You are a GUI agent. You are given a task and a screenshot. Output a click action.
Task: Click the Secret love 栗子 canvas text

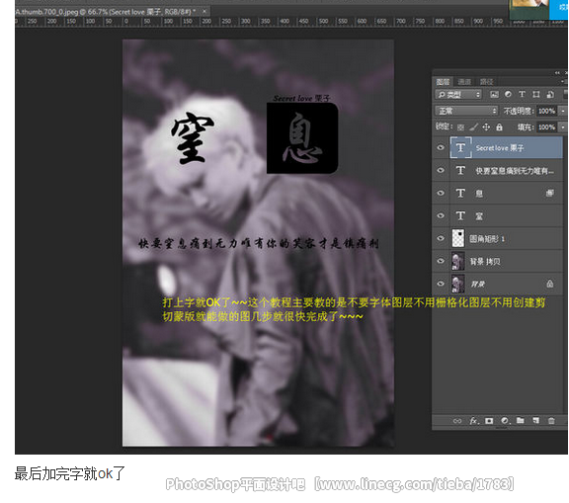pyautogui.click(x=301, y=98)
